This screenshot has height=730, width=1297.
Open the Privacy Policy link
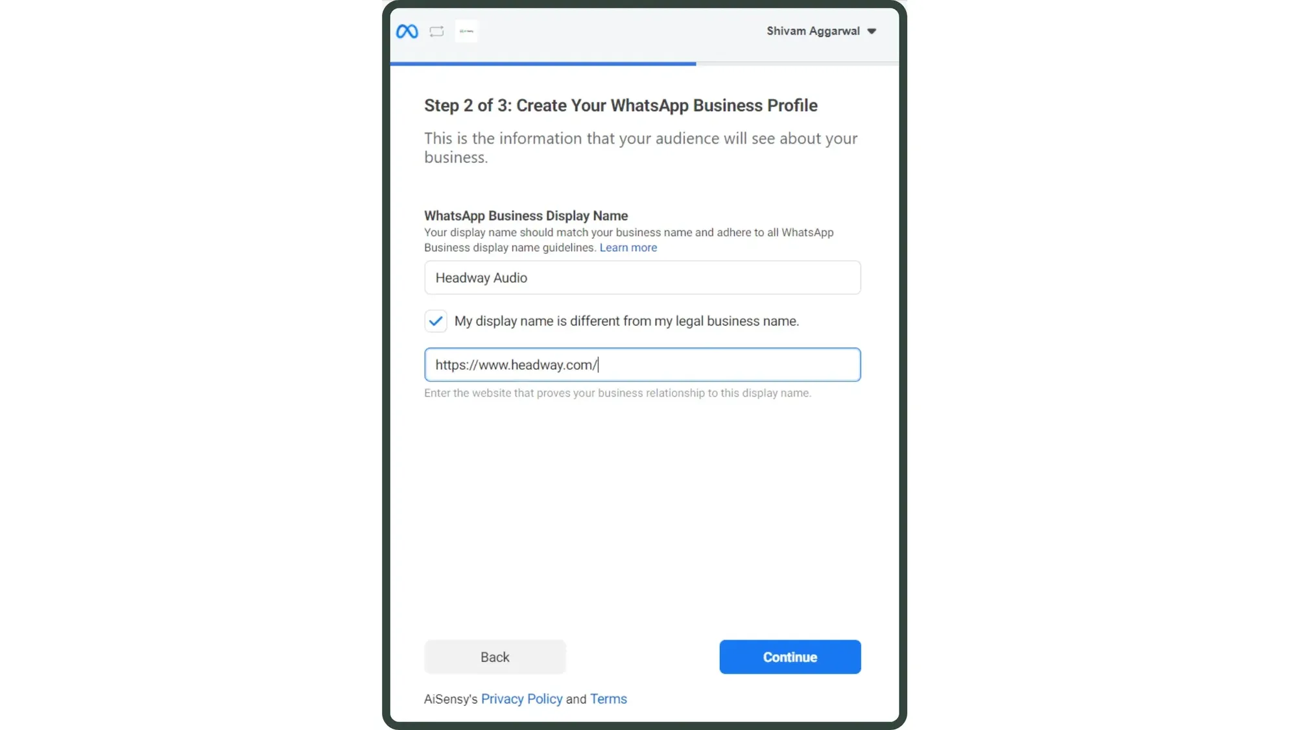pyautogui.click(x=522, y=698)
